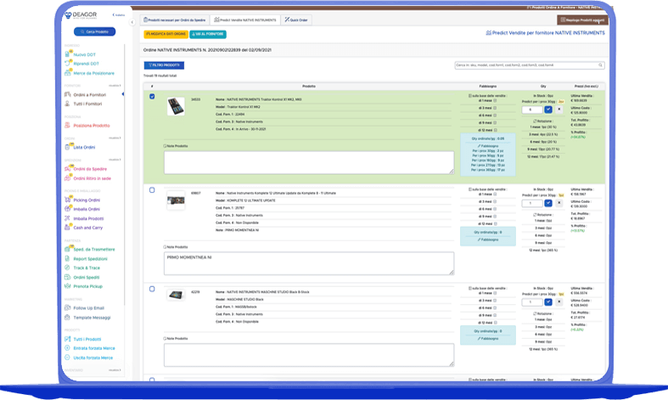Click the Uscita forzata Merce minus icon
668x400 pixels.
click(67, 358)
